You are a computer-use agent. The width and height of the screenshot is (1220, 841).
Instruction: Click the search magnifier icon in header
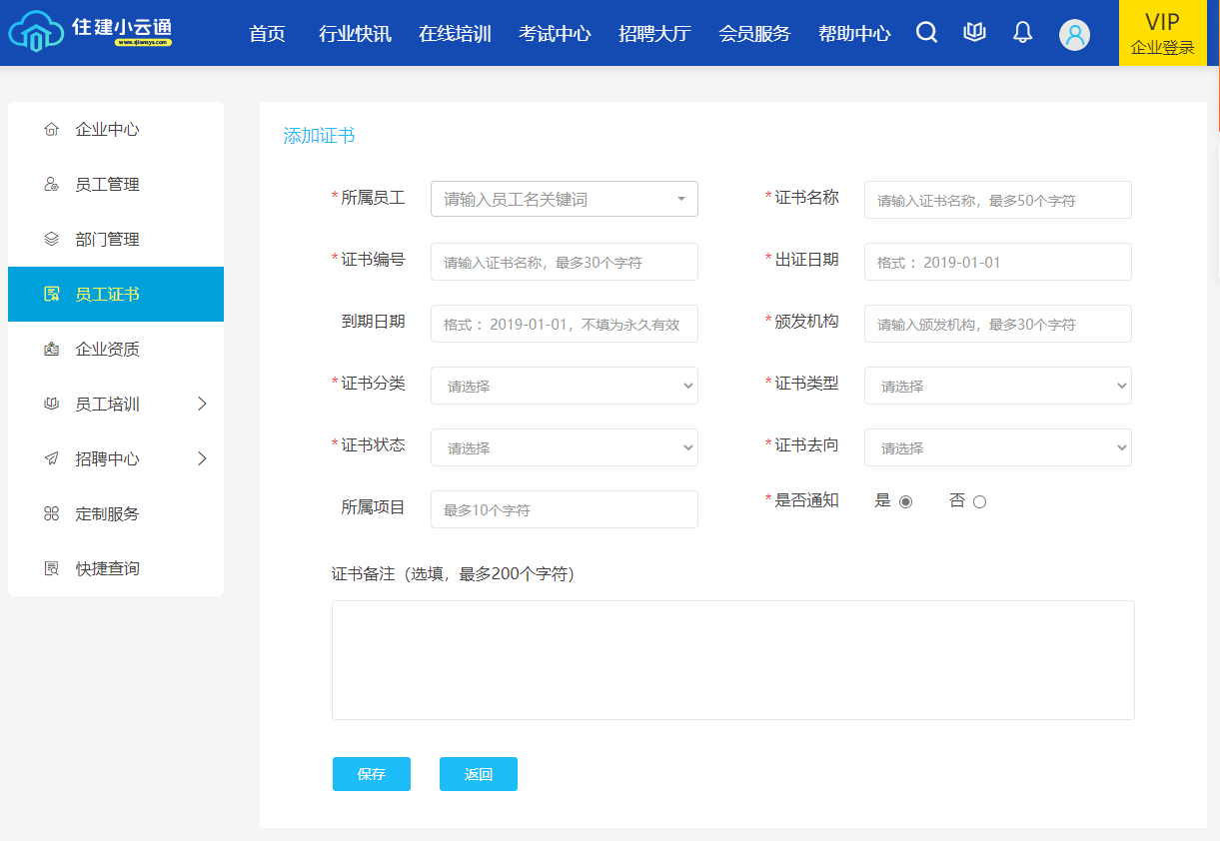coord(926,33)
